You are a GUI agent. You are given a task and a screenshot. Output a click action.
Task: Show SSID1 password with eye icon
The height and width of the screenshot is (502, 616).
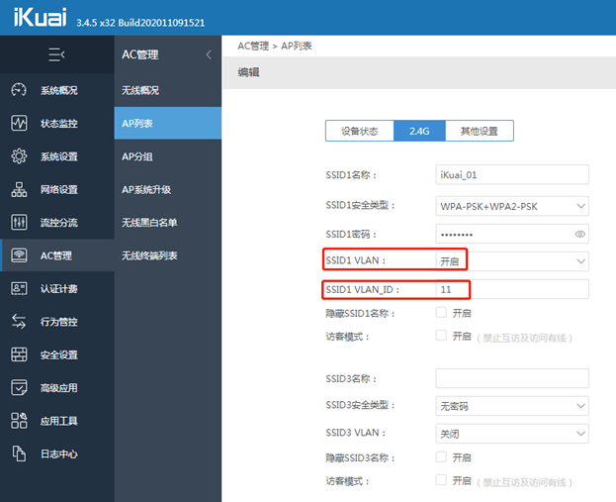(x=580, y=235)
